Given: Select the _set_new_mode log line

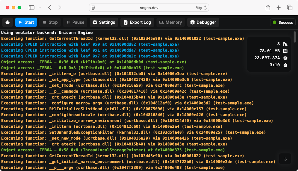Looking at the screenshot, I should click(x=117, y=138).
